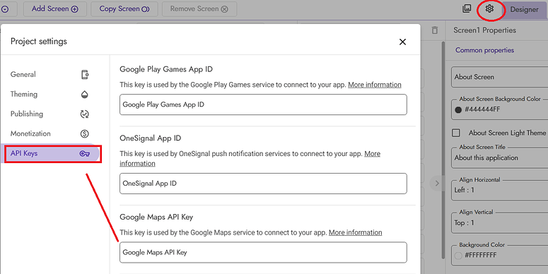The width and height of the screenshot is (548, 274).
Task: Open project settings gear icon
Action: (x=489, y=8)
